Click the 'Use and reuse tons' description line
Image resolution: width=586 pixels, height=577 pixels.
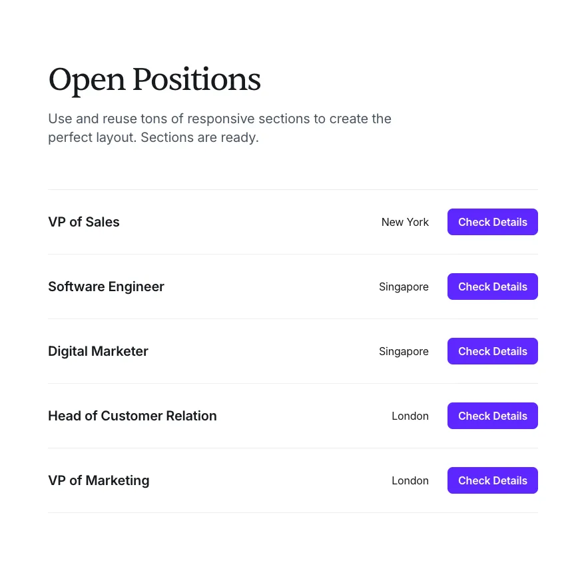(220, 119)
